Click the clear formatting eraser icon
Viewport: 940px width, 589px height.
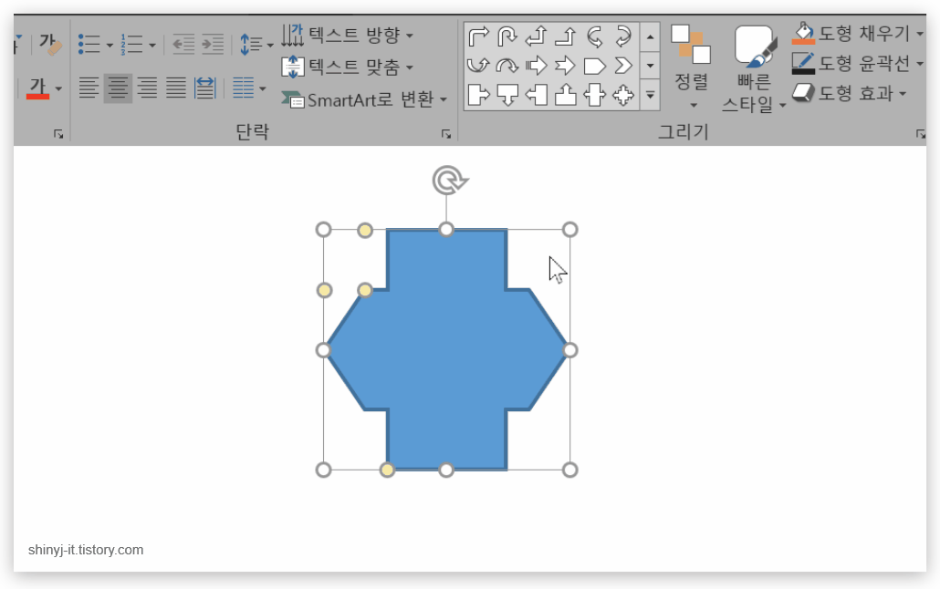coord(50,44)
